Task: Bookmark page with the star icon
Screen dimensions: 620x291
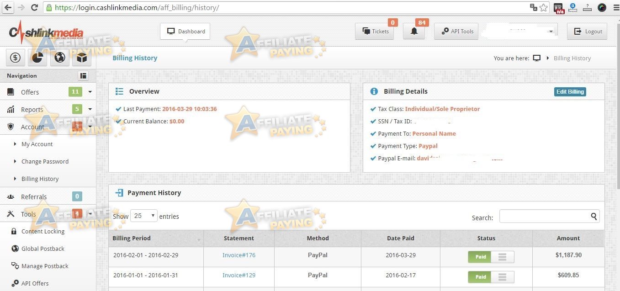Action: click(x=543, y=7)
